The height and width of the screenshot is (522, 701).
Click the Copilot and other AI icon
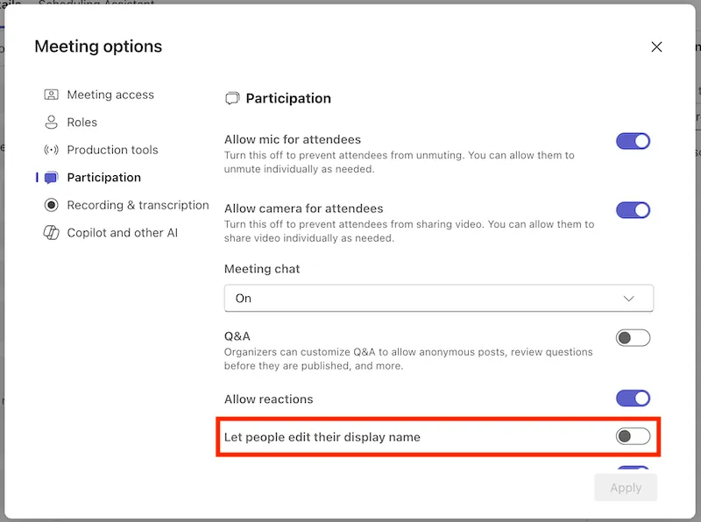point(51,233)
